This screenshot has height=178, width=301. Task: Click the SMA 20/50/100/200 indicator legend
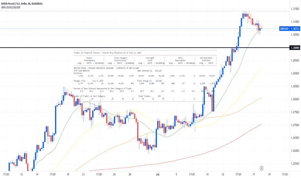click(x=11, y=7)
